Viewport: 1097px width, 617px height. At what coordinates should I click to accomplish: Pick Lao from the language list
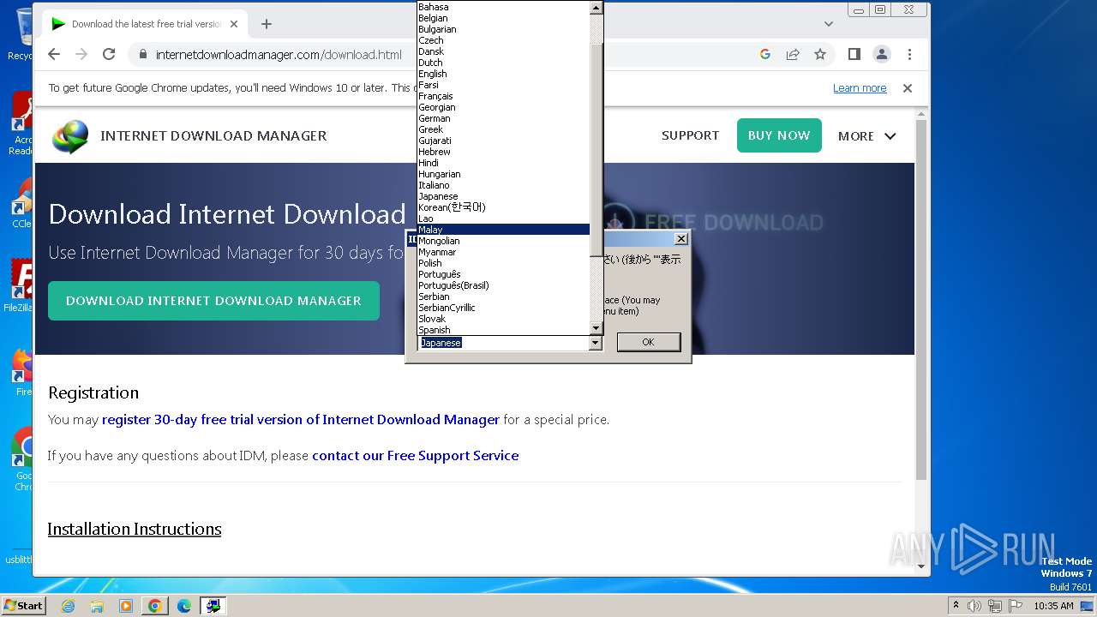504,219
